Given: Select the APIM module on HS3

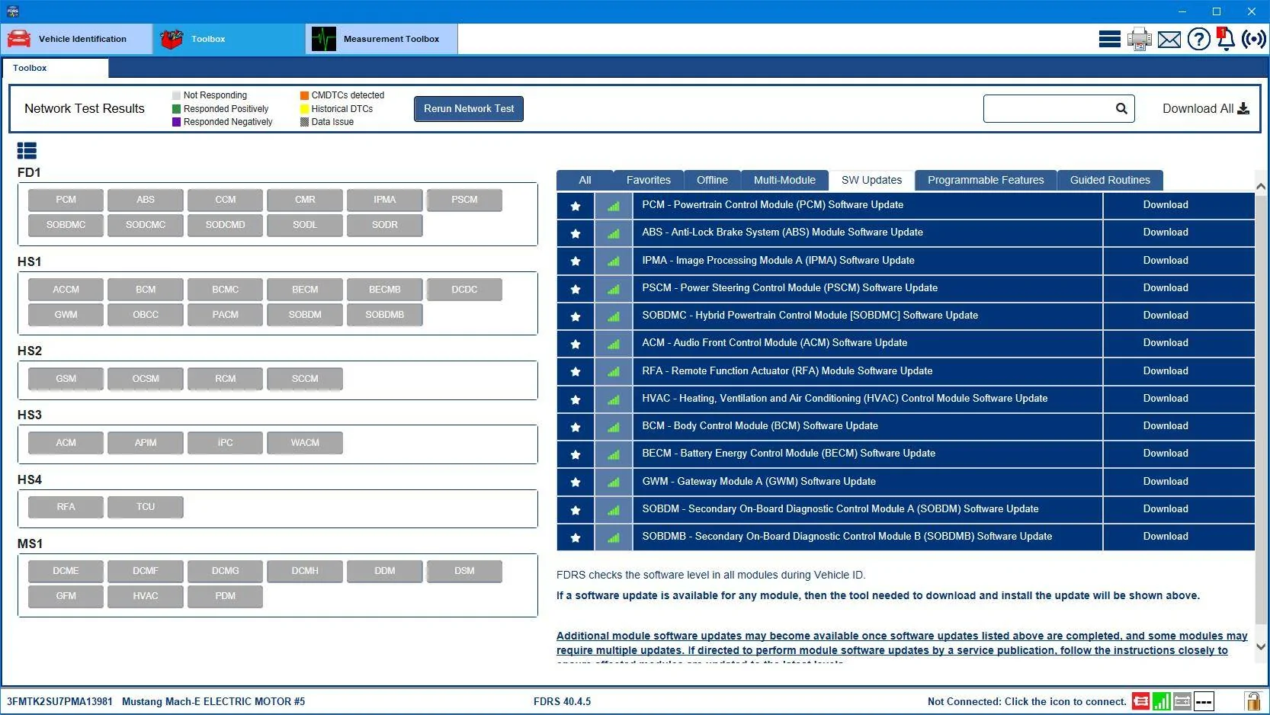Looking at the screenshot, I should coord(146,443).
